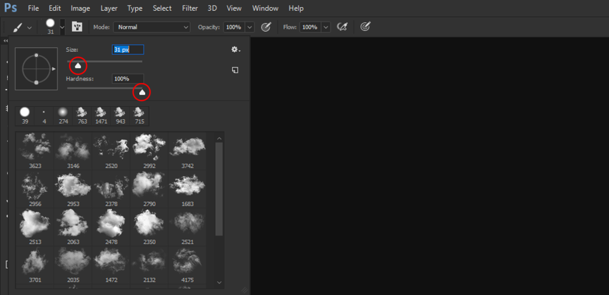Open the Help menu
The image size is (609, 295).
click(296, 8)
